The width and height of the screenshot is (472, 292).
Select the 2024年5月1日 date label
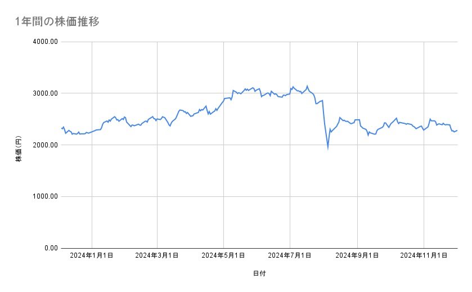coord(223,255)
